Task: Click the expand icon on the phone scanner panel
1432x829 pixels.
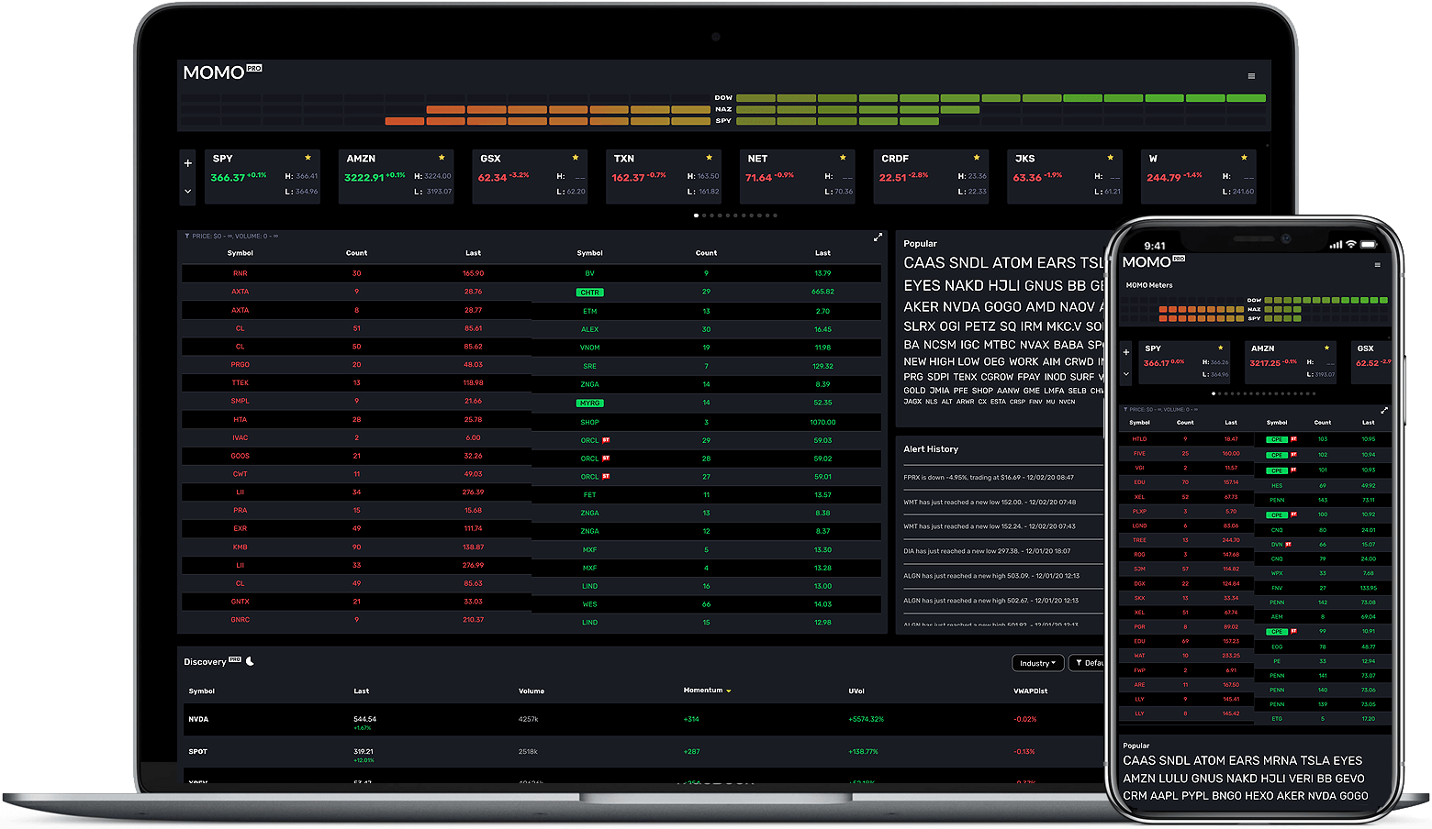Action: click(x=1384, y=410)
